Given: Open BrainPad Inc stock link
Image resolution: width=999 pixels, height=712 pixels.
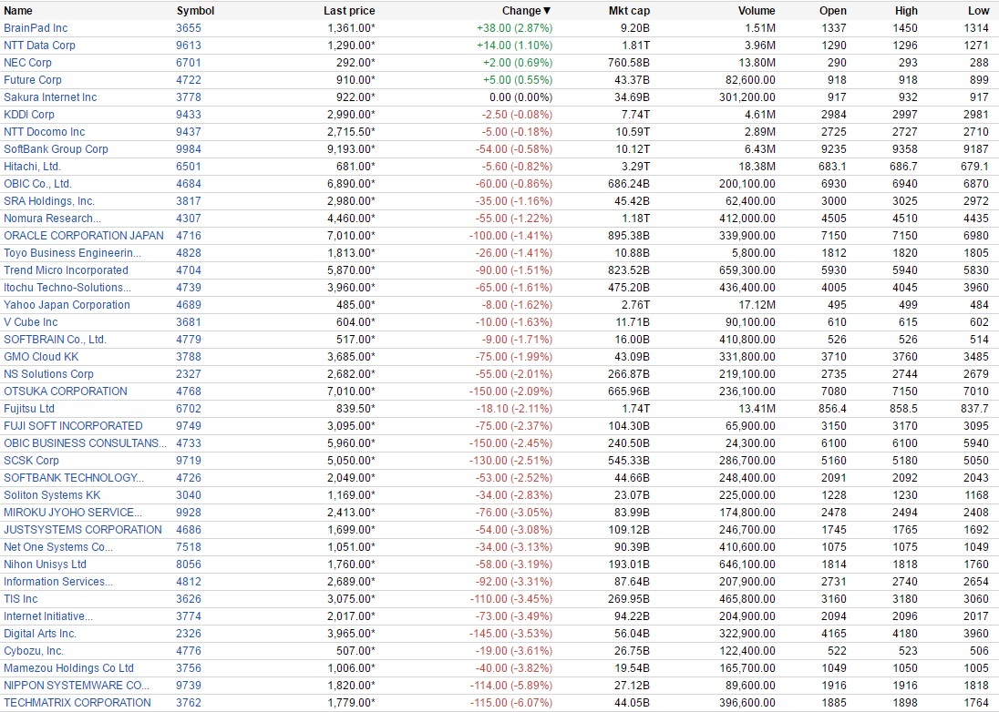Looking at the screenshot, I should point(36,28).
